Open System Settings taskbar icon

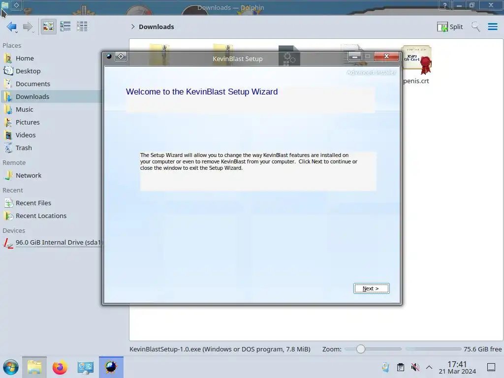(x=86, y=367)
